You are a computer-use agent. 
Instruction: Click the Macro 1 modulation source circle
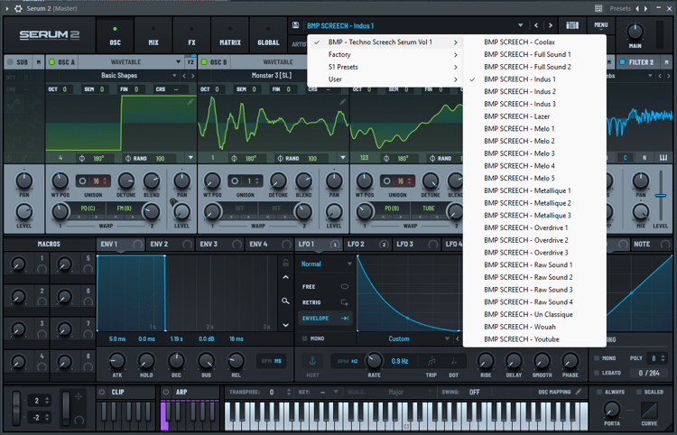click(x=42, y=269)
